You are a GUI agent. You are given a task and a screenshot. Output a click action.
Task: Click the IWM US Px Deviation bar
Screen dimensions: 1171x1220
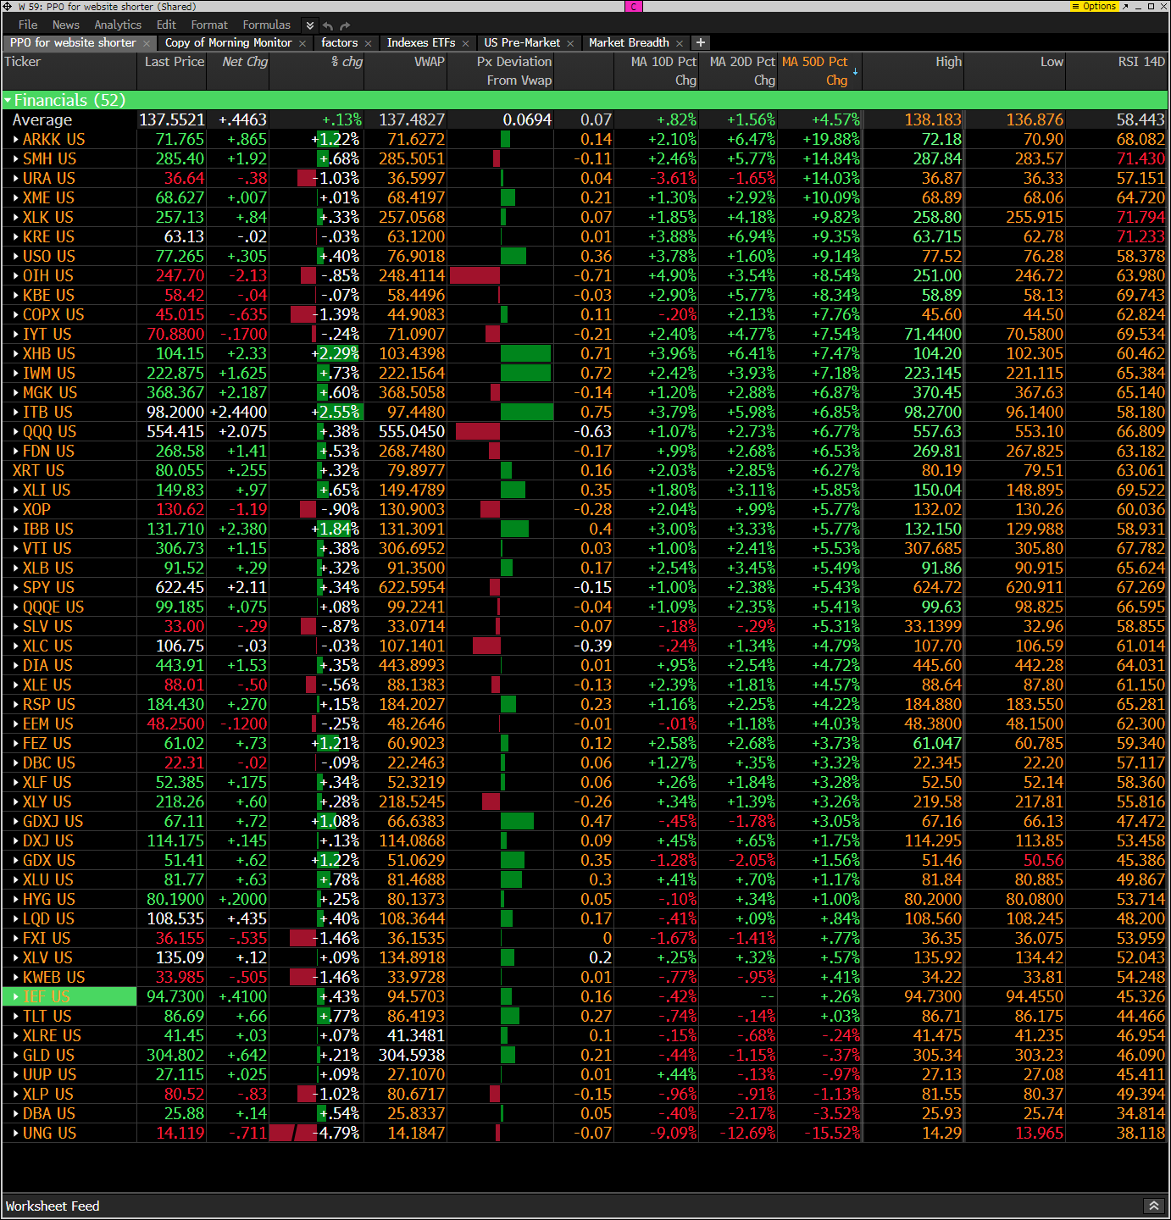tap(525, 374)
